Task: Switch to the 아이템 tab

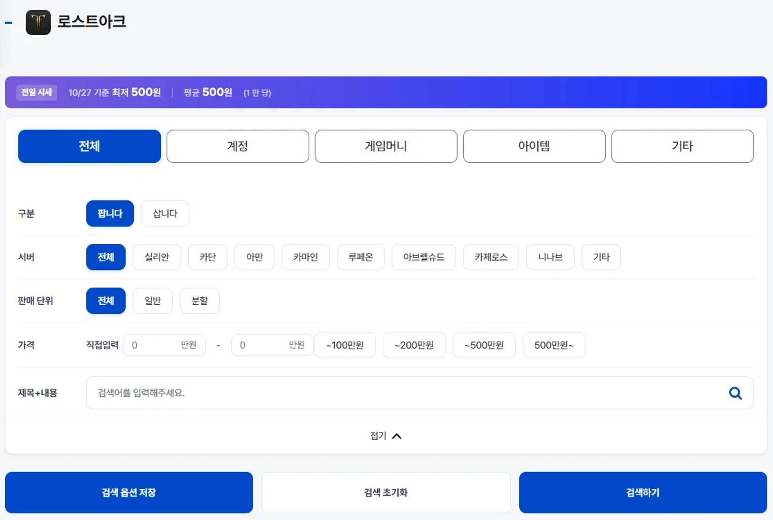Action: click(x=534, y=146)
